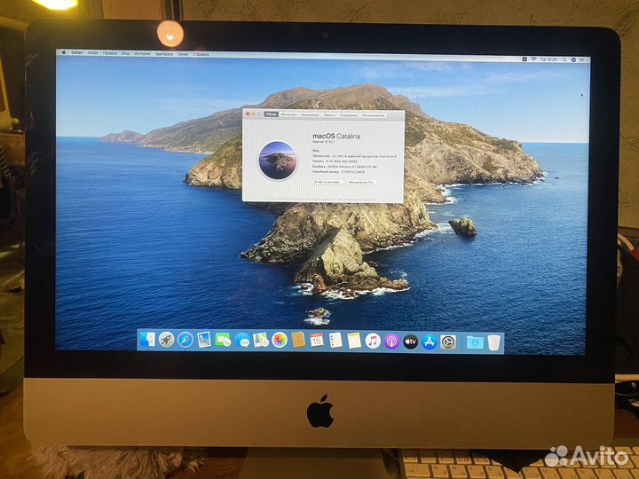Open the Вид menu
The width and height of the screenshot is (639, 479).
click(x=125, y=53)
